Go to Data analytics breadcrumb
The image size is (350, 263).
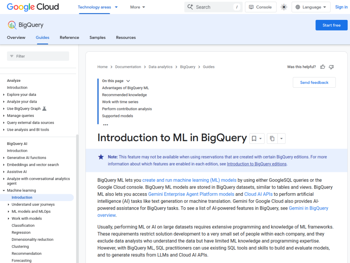(x=161, y=67)
